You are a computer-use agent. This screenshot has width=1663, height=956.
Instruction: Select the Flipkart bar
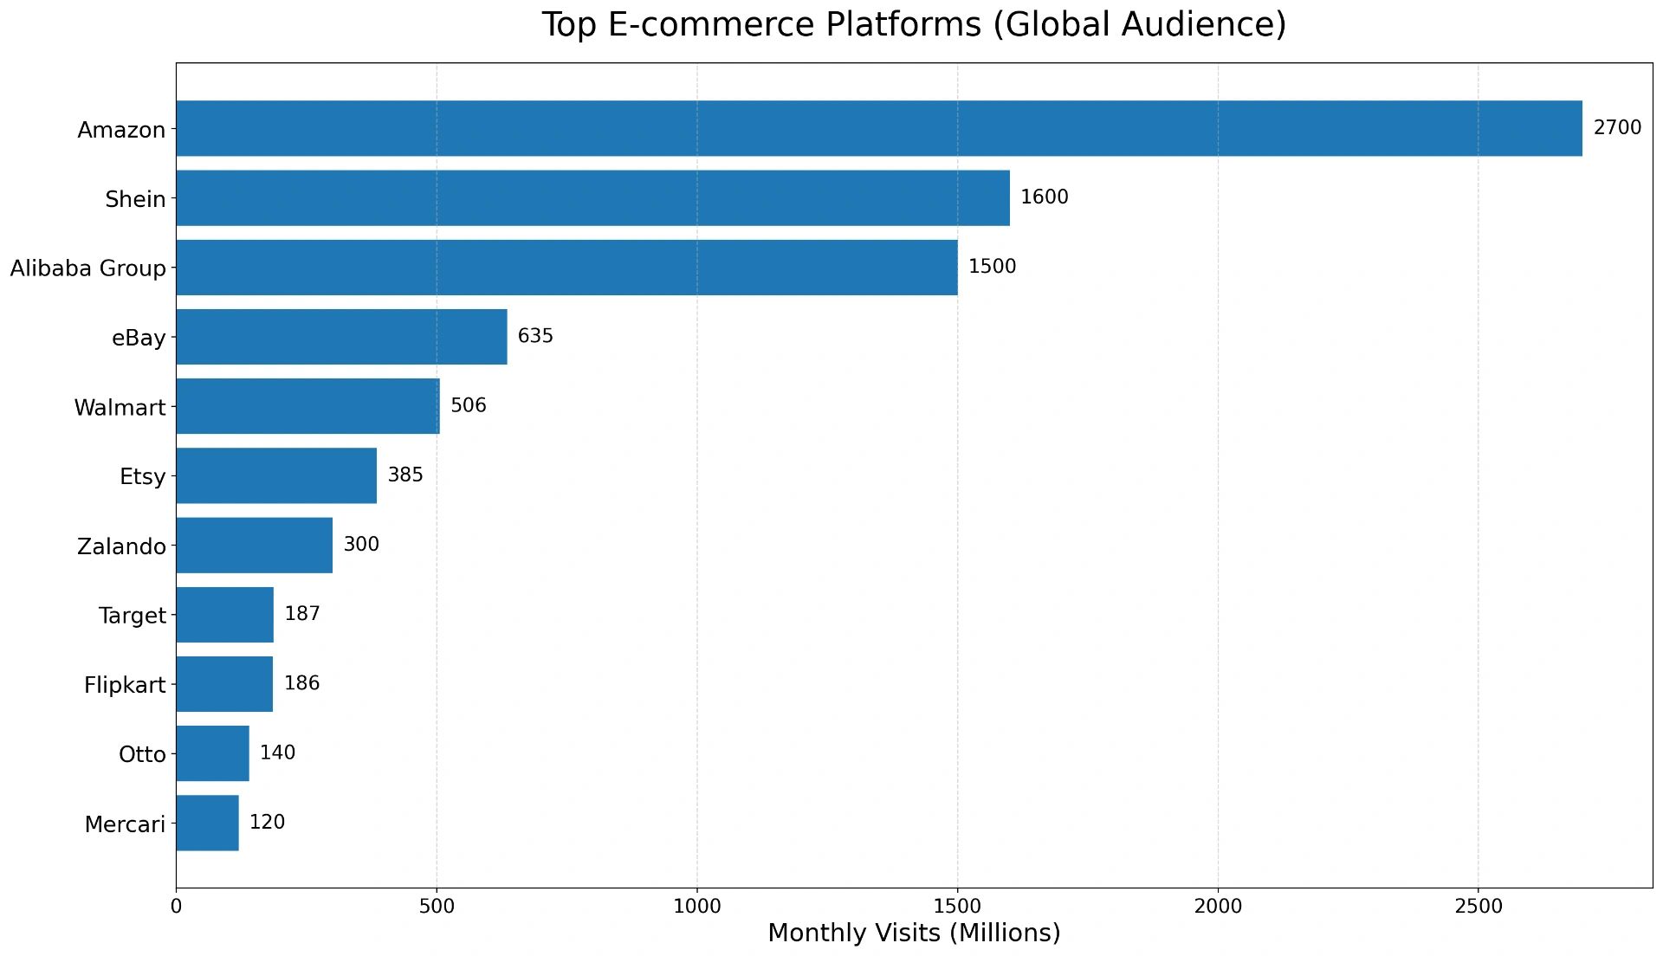pyautogui.click(x=225, y=684)
